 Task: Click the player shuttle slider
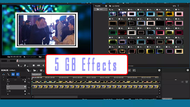tap(8, 61)
